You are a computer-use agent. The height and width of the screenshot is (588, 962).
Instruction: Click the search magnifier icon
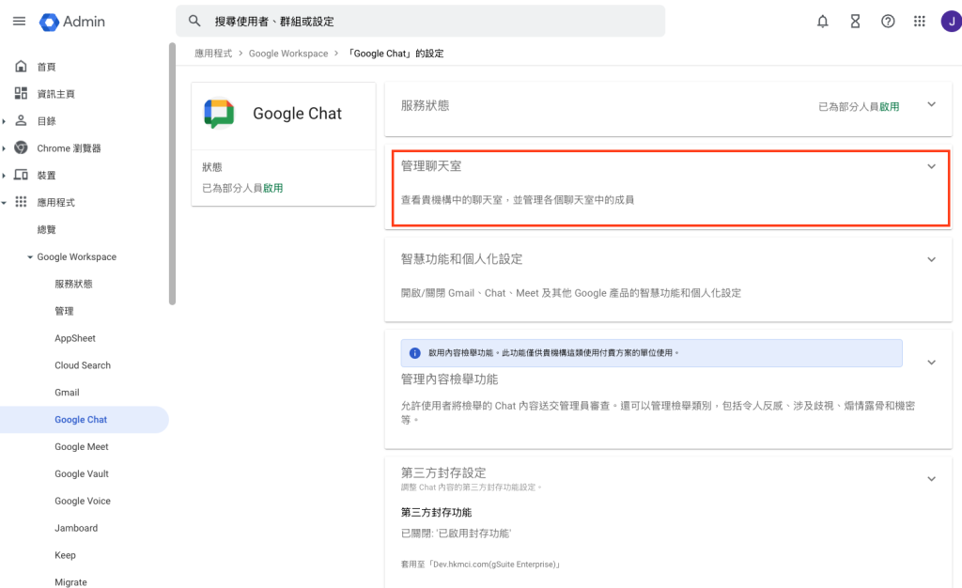pos(194,21)
